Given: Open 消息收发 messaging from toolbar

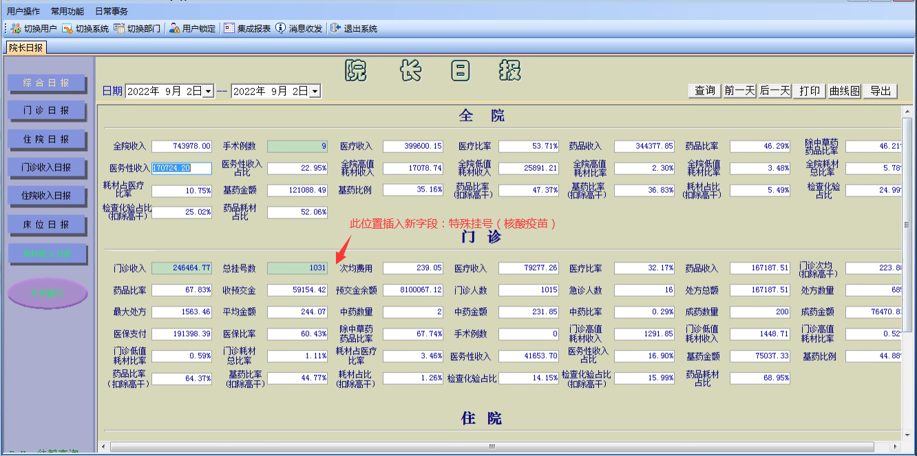Looking at the screenshot, I should pos(299,28).
